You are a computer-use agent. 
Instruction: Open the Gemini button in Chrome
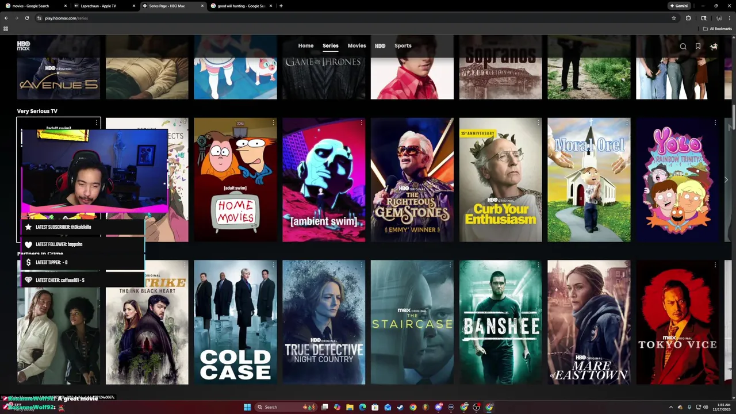tap(679, 6)
